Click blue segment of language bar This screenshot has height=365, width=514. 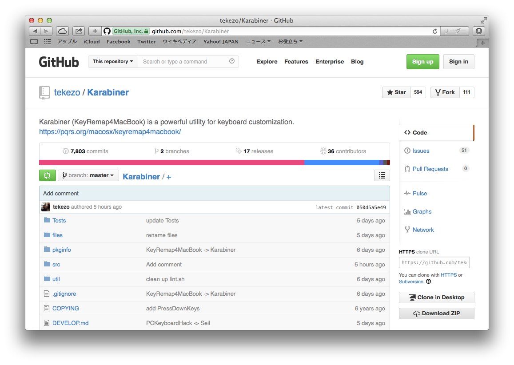(342, 163)
